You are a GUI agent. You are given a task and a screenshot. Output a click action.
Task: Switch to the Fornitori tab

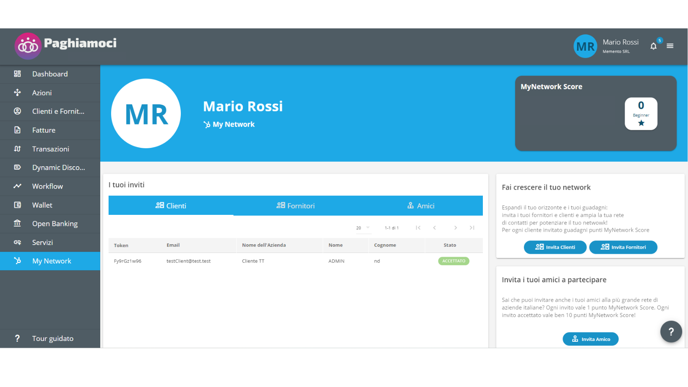295,206
